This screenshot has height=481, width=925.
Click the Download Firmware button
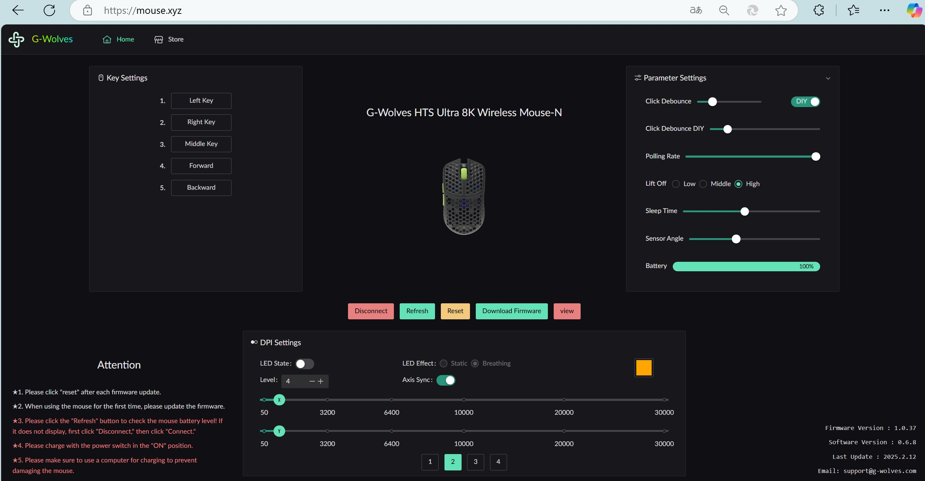[x=511, y=311]
